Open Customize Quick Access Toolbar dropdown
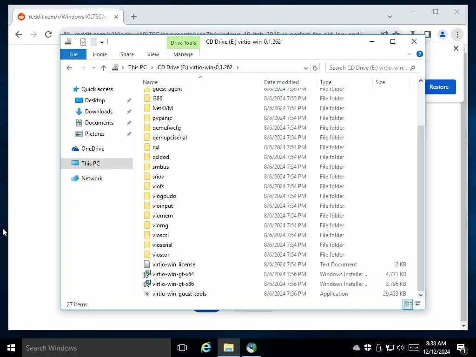 point(102,42)
